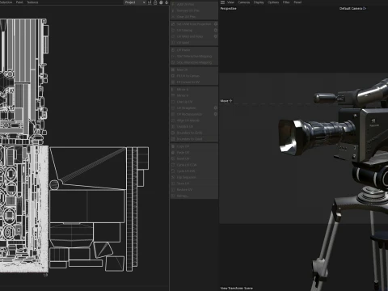Image resolution: width=388 pixels, height=291 pixels.
Task: Run the Unstitch UV command
Action: 194,126
